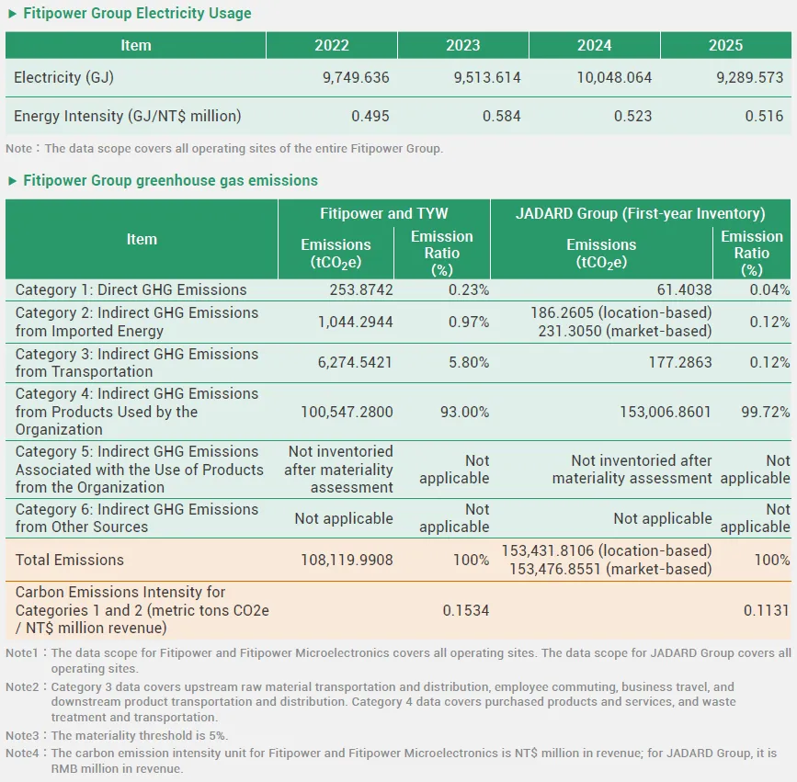Click 'Category 1: Direct GHG Emissions' row label
The image size is (797, 782).
click(x=131, y=289)
